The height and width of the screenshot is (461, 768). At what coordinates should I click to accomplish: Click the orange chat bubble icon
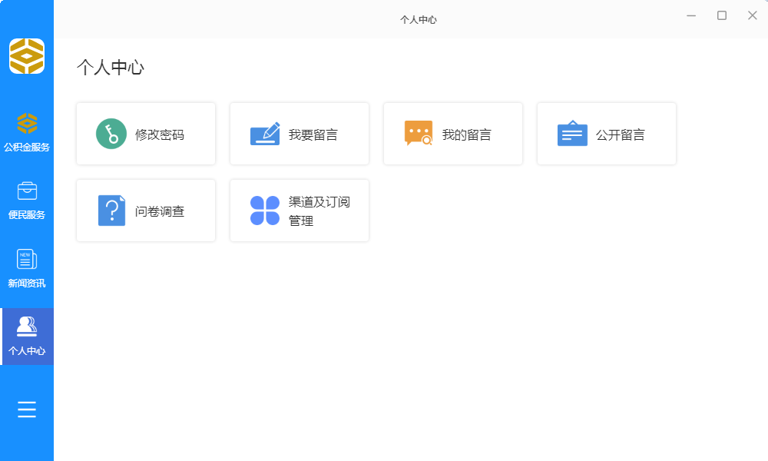(x=419, y=134)
